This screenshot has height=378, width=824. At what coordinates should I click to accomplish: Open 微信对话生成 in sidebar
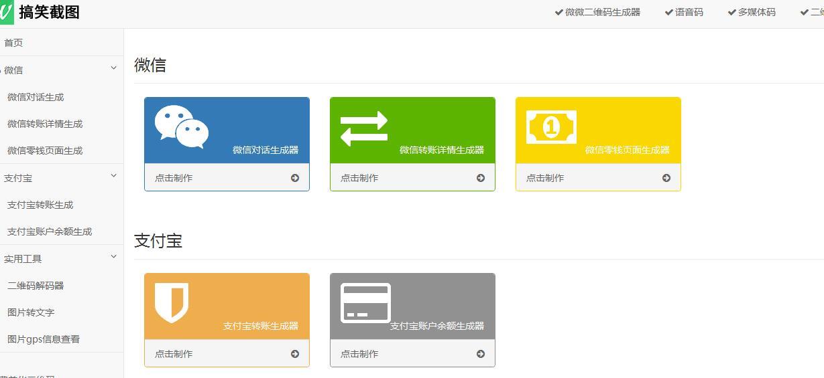(36, 97)
